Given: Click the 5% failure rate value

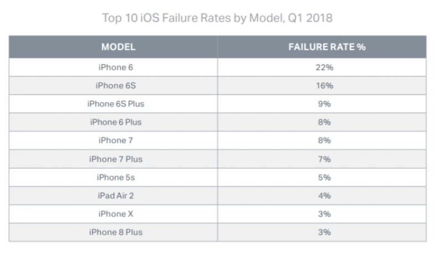Looking at the screenshot, I should (325, 178).
